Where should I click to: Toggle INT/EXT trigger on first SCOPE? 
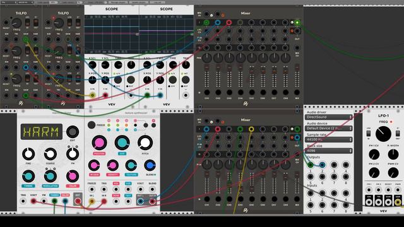[x=131, y=80]
